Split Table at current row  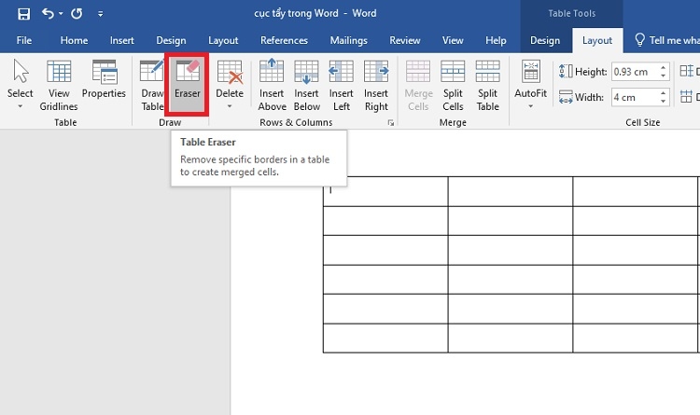point(487,84)
